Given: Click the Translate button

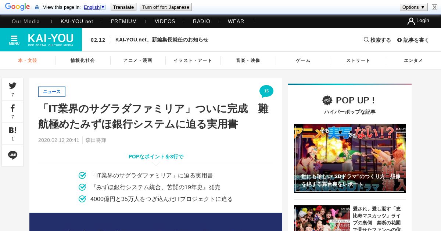Looking at the screenshot, I should tap(123, 7).
